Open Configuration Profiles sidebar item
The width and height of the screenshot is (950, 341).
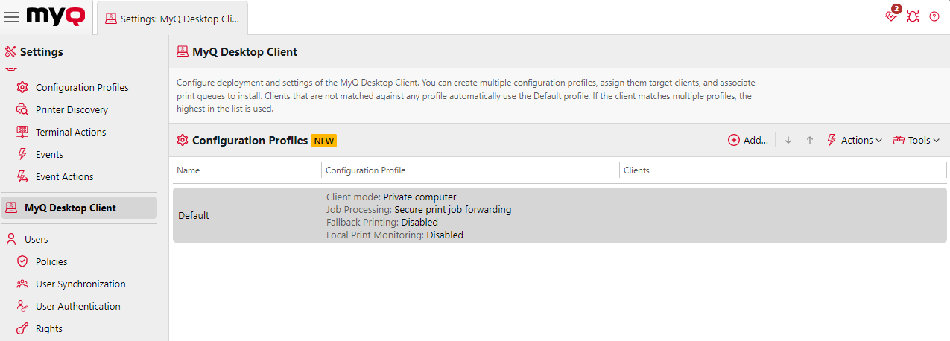(82, 87)
